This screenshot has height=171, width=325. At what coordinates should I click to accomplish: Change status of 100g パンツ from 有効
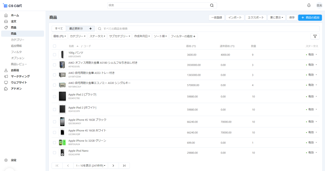point(312,55)
